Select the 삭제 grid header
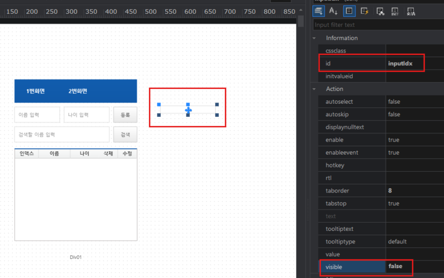444x278 pixels. pyautogui.click(x=108, y=154)
